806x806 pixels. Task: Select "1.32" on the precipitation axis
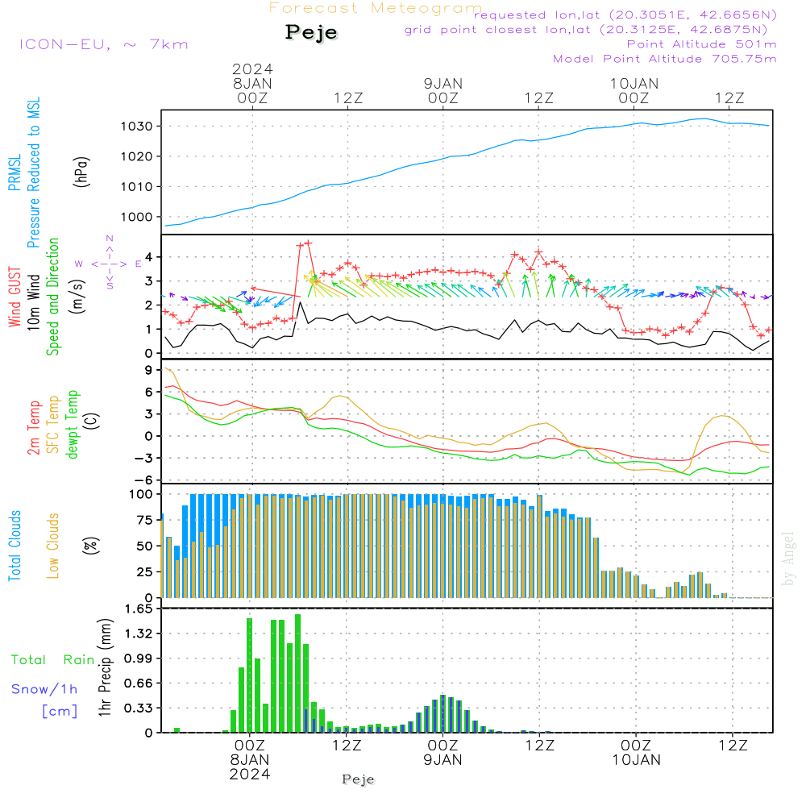[139, 634]
